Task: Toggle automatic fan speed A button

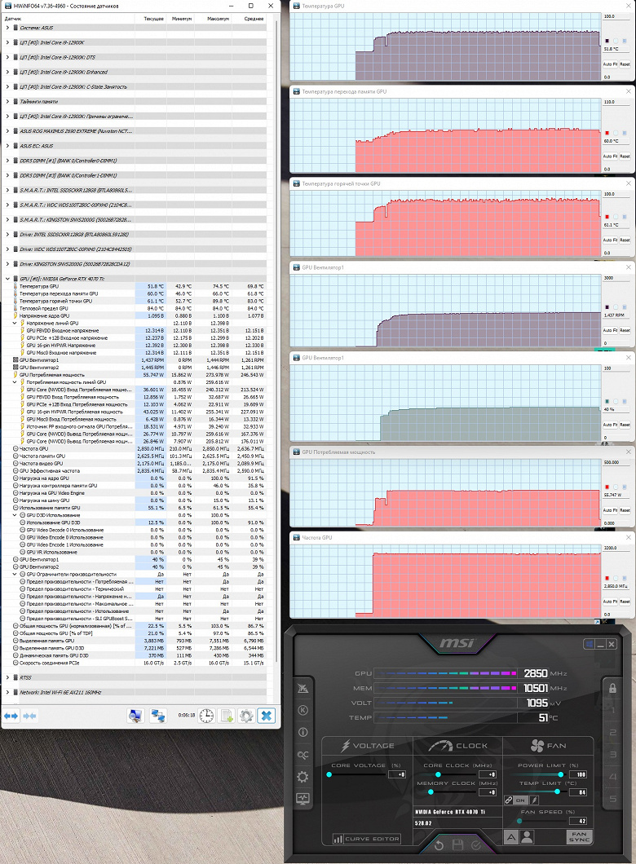Action: (511, 838)
